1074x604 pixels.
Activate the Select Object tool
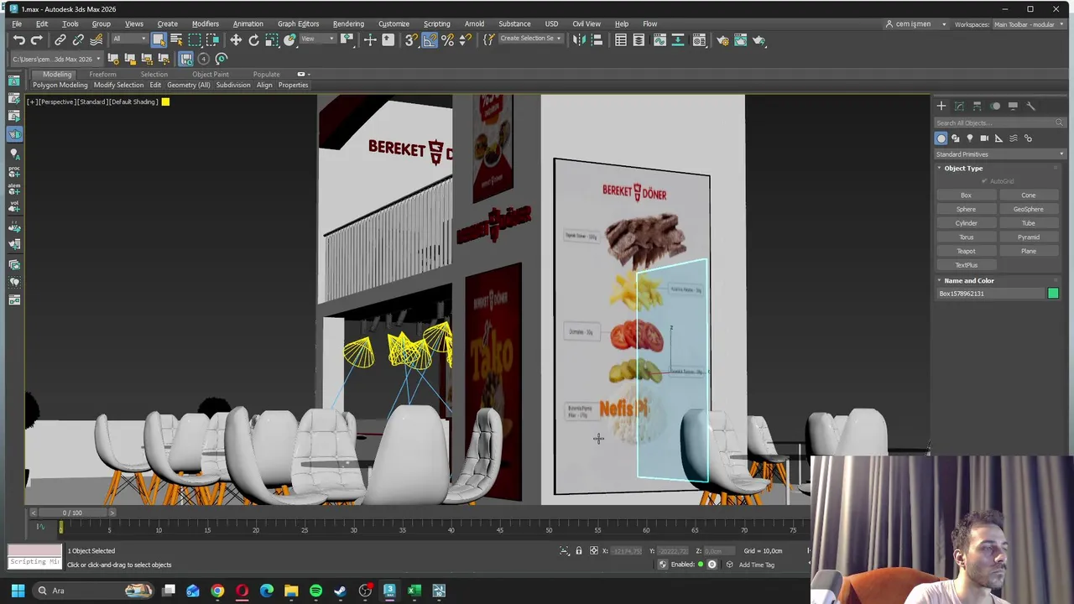[x=159, y=40]
